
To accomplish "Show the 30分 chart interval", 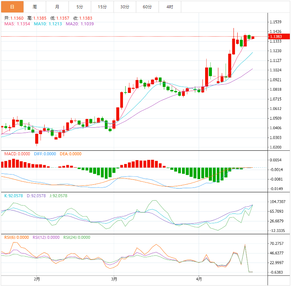I will pos(124,7).
